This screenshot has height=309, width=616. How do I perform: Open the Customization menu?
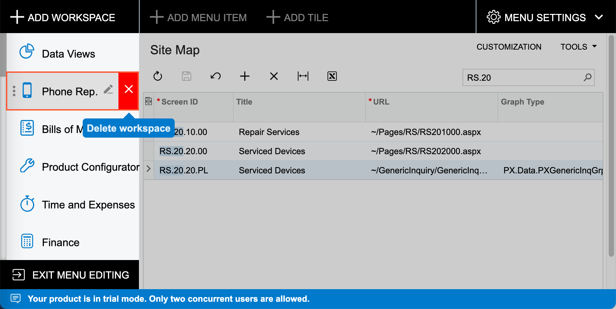pos(508,47)
